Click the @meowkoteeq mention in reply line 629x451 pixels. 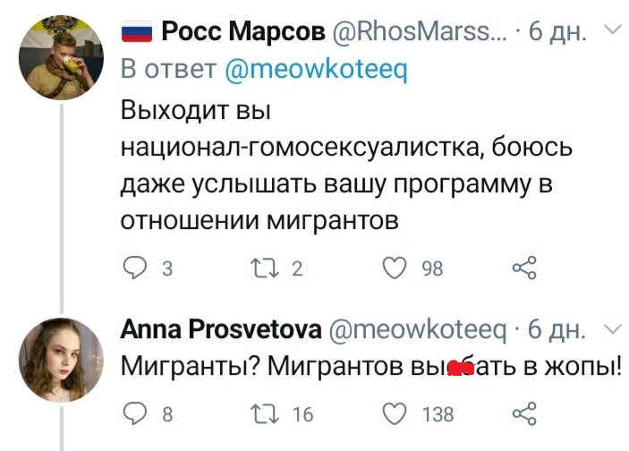click(x=314, y=68)
